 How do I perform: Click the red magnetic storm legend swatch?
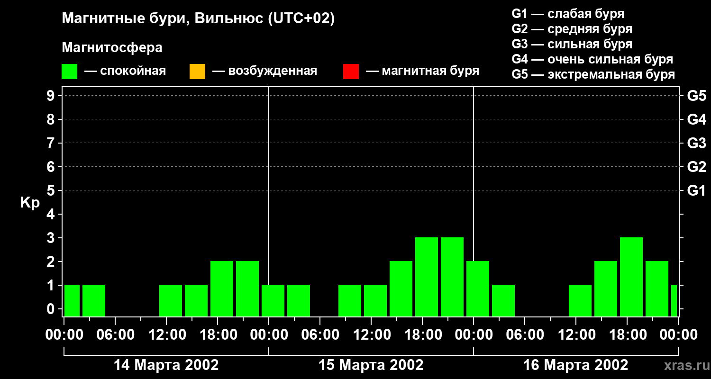point(351,72)
